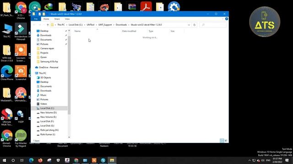The image size is (293, 164).
Task: Select 'Local Disk (C:)' in address breadcrumb
Action: (76, 25)
